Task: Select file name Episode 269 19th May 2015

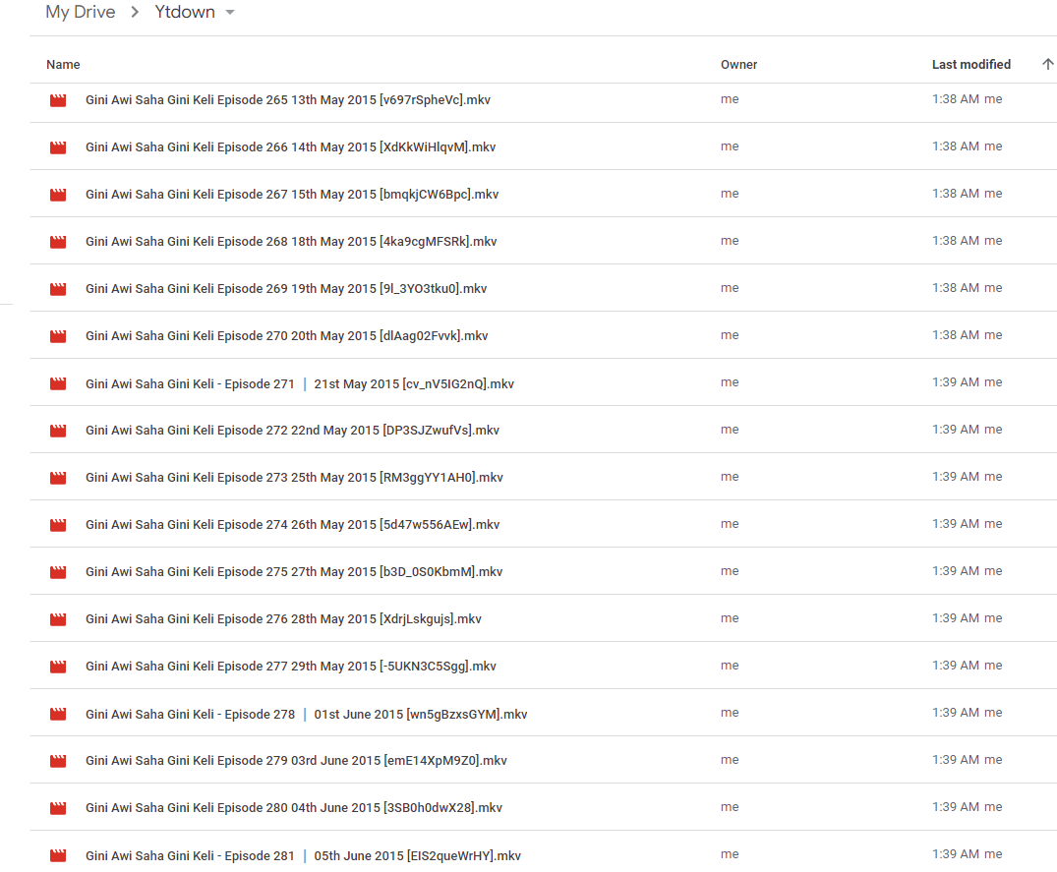Action: (x=286, y=288)
